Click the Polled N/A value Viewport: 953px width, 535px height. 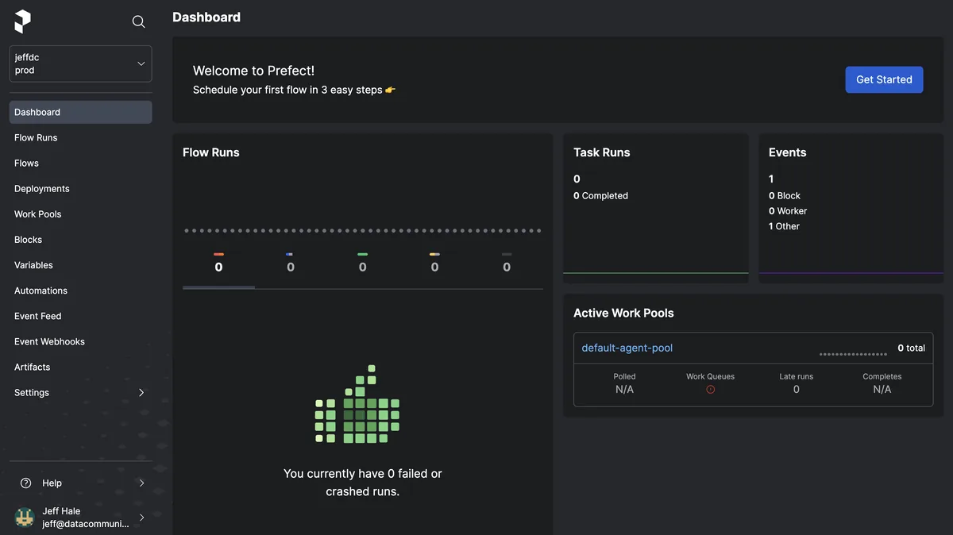(625, 390)
